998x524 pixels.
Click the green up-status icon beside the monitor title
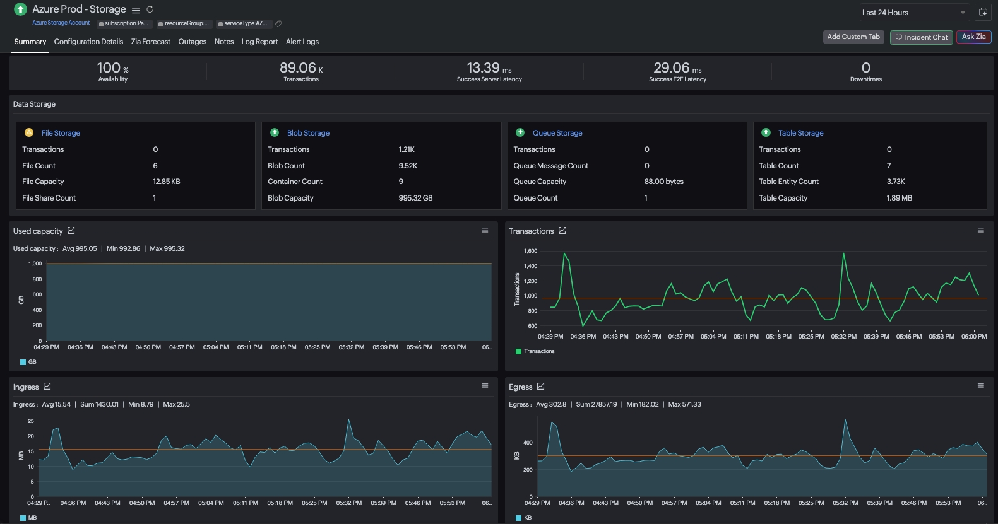coord(20,9)
